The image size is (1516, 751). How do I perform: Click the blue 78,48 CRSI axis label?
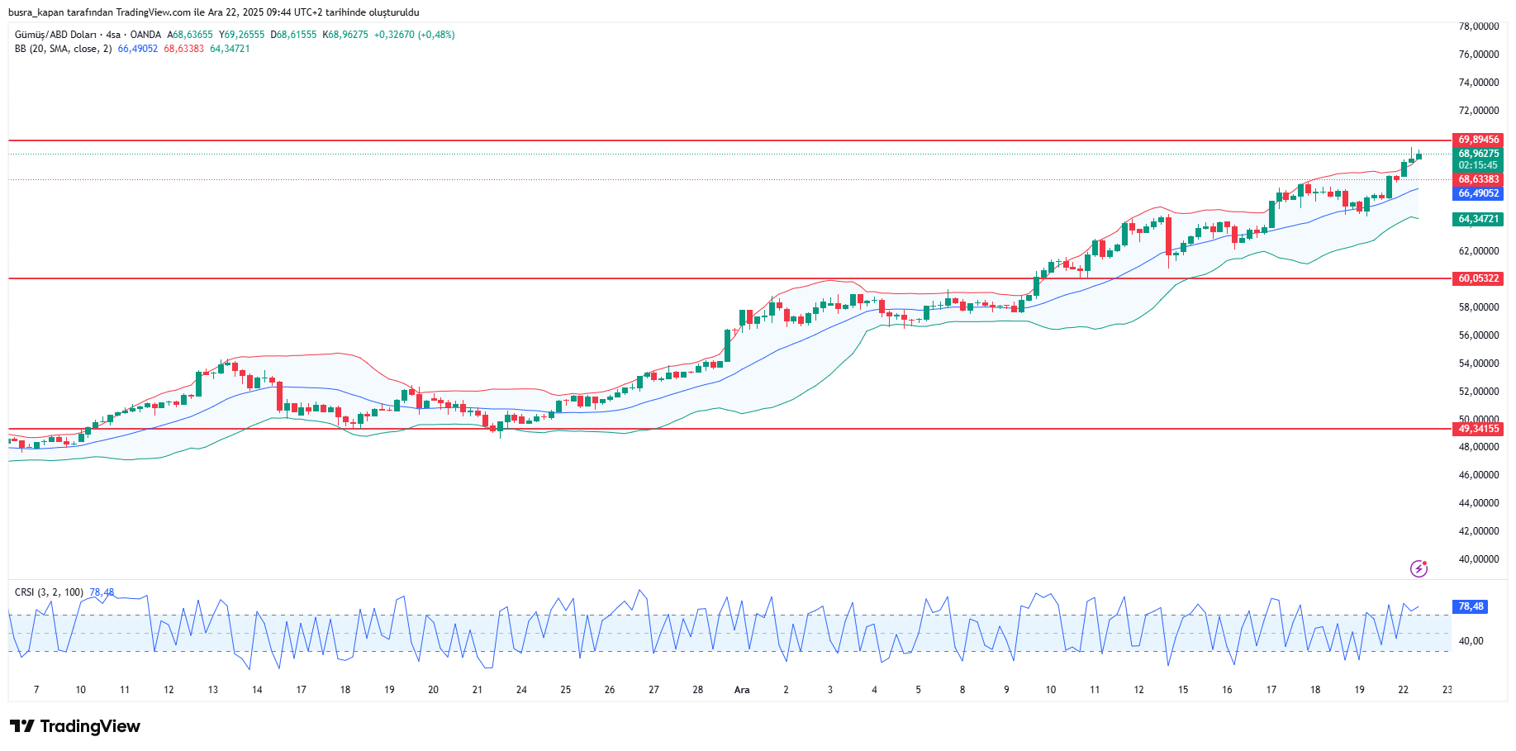pos(1470,606)
